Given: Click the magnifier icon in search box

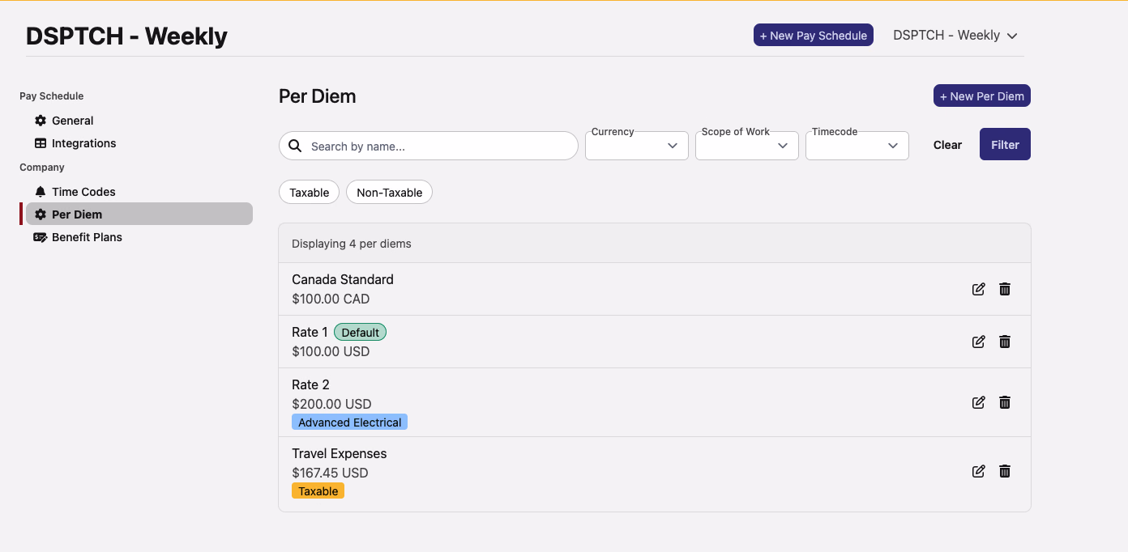Looking at the screenshot, I should click(x=295, y=146).
